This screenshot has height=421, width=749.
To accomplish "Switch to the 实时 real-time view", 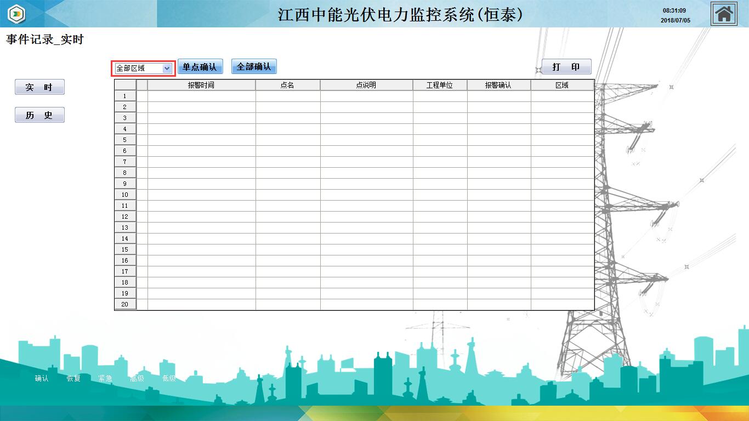I will click(x=39, y=87).
